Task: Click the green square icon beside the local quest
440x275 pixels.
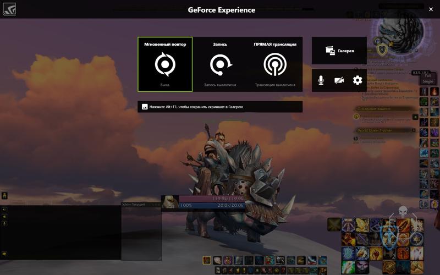Action: (415, 117)
